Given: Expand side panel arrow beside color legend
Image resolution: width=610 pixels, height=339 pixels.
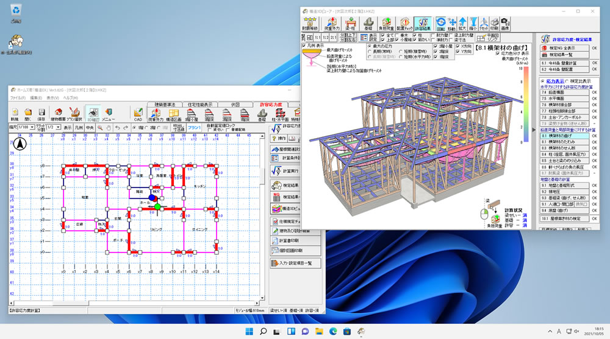Looking at the screenshot, I should coord(534,130).
